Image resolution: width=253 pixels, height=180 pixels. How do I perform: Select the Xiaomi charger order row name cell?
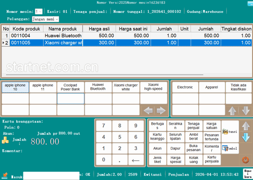[63, 43]
